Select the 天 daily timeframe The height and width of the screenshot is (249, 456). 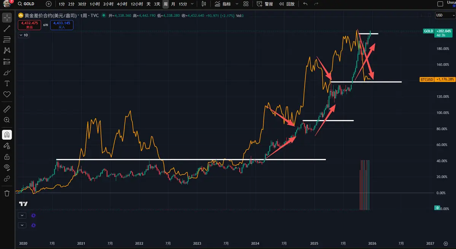149,4
